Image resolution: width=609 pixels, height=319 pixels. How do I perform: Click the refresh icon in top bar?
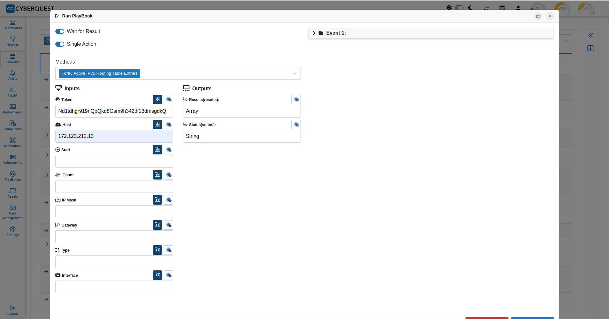click(x=486, y=8)
